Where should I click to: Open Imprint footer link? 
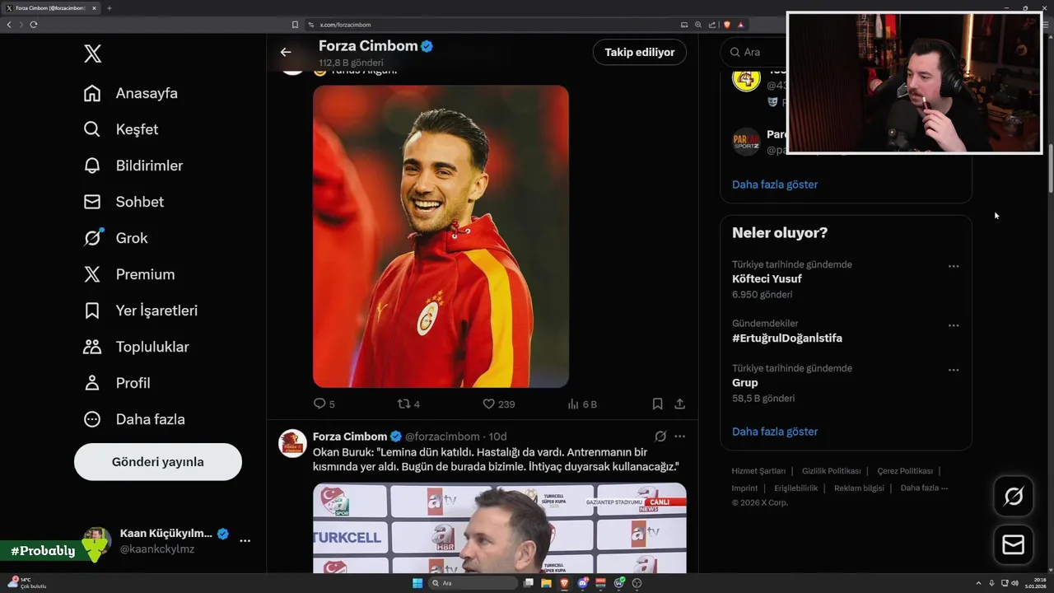point(744,488)
